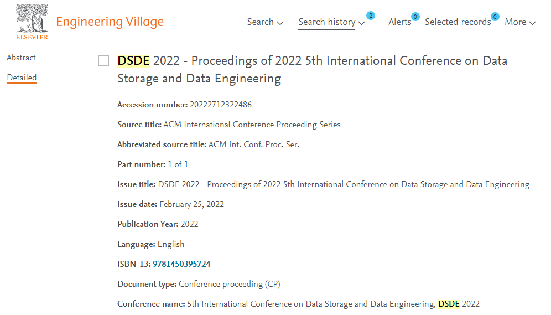
Task: Open Alerts in the top navigation
Action: point(399,22)
